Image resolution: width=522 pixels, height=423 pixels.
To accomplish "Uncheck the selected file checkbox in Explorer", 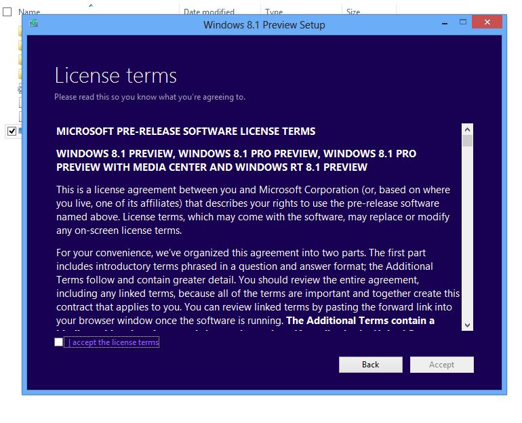I will point(12,131).
